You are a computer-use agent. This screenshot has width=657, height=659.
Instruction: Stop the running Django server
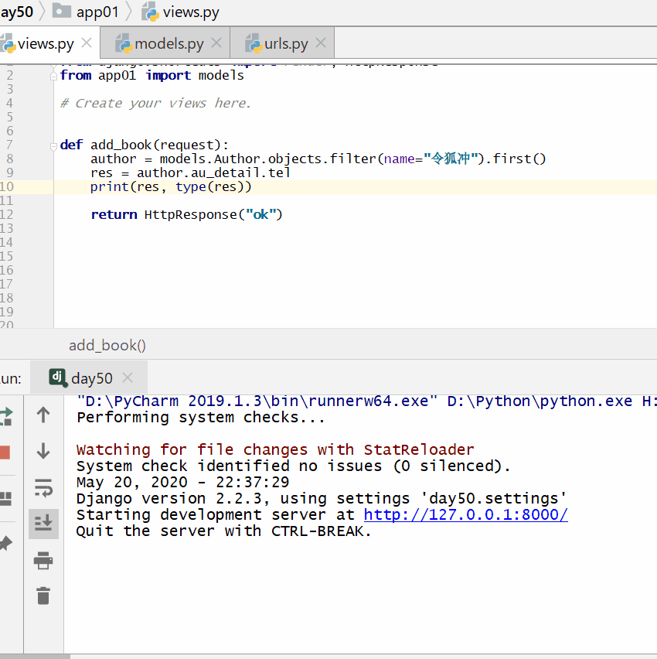coord(5,452)
